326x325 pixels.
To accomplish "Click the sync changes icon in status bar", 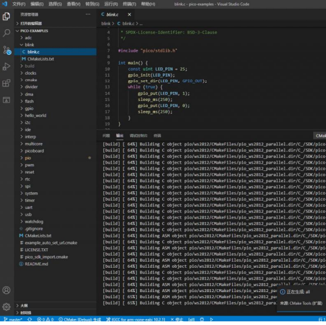I will (x=30, y=319).
